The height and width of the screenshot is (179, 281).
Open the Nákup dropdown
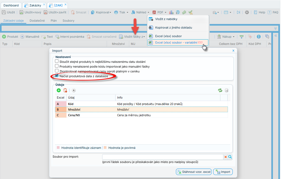[225, 37]
